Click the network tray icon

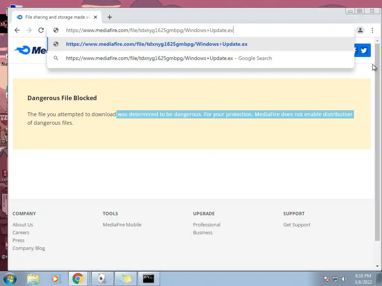(x=335, y=279)
